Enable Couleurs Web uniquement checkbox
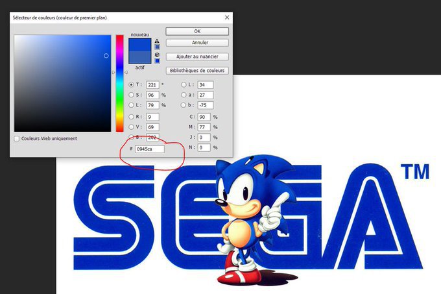Screen dimensions: 441x294 click(x=16, y=138)
